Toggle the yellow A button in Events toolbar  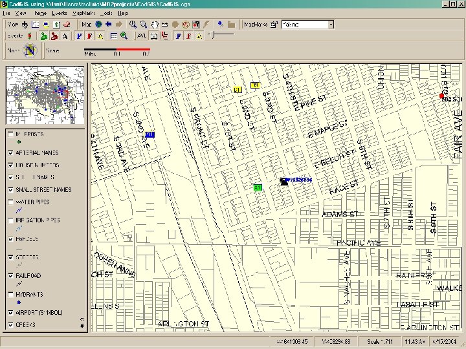pos(100,36)
